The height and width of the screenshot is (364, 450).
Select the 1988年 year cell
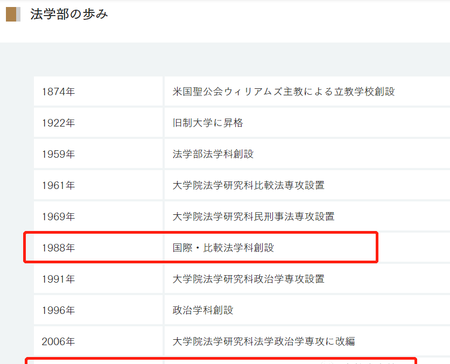point(98,248)
